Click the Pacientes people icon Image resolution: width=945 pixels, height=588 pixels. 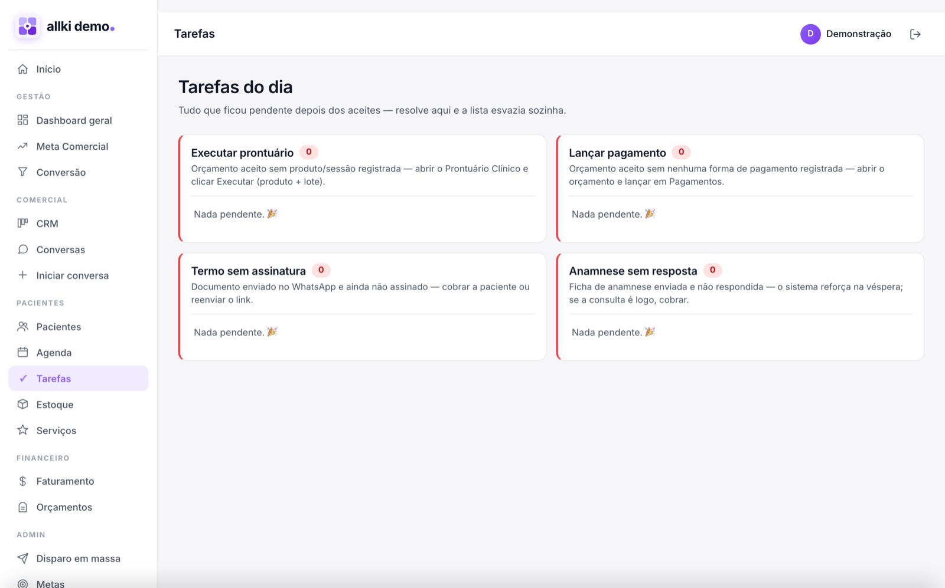[22, 327]
